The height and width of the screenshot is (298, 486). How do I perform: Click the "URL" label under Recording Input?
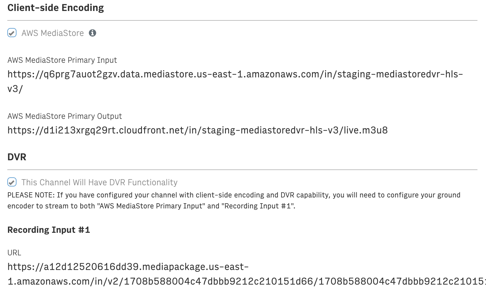coord(14,253)
